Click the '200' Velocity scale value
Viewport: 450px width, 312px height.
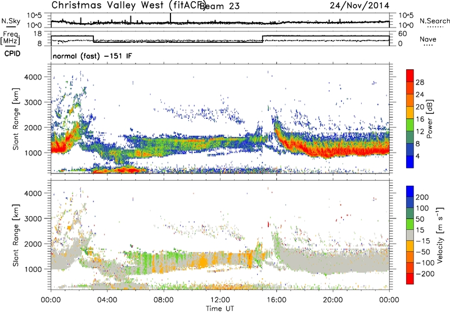[422, 197]
